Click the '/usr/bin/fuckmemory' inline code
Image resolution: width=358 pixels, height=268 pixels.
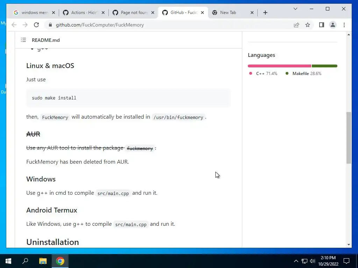pyautogui.click(x=178, y=117)
